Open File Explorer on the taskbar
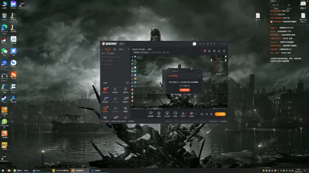Image resolution: width=309 pixels, height=173 pixels. coord(9,171)
